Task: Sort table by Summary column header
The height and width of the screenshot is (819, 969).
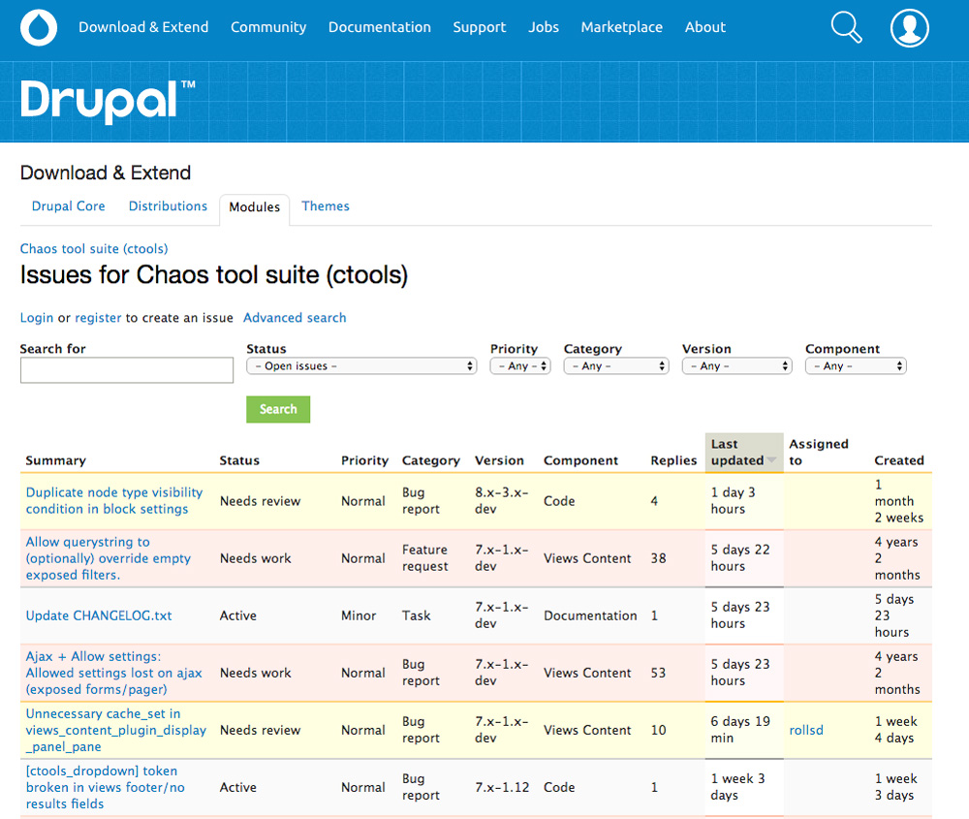Action: pos(55,460)
